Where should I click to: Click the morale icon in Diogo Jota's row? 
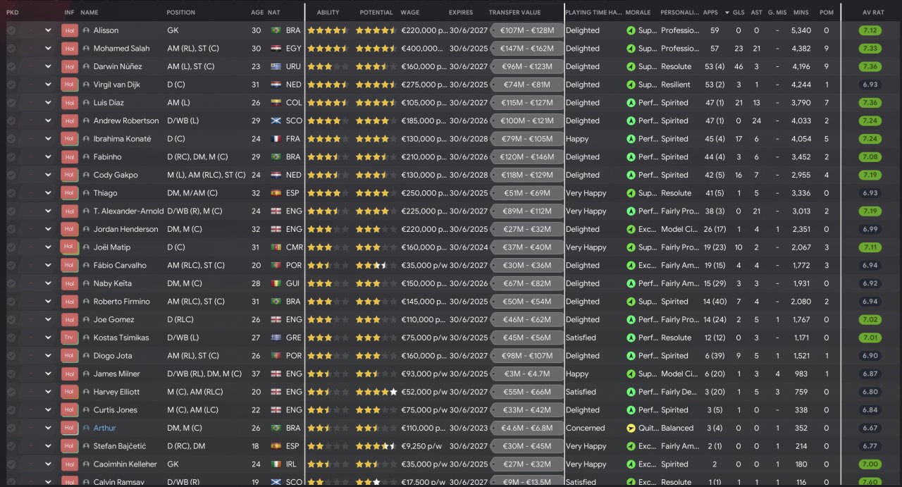point(631,356)
